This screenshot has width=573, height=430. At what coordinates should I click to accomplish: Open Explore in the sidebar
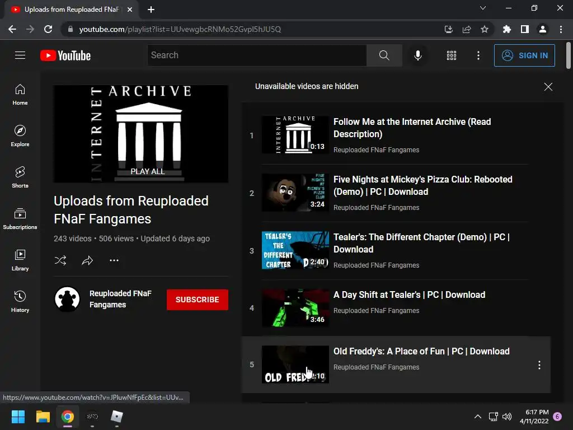[x=20, y=136]
